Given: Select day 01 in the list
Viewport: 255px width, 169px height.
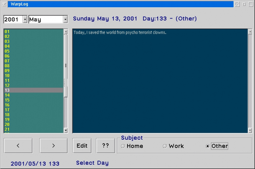Looking at the screenshot, I should pos(33,32).
